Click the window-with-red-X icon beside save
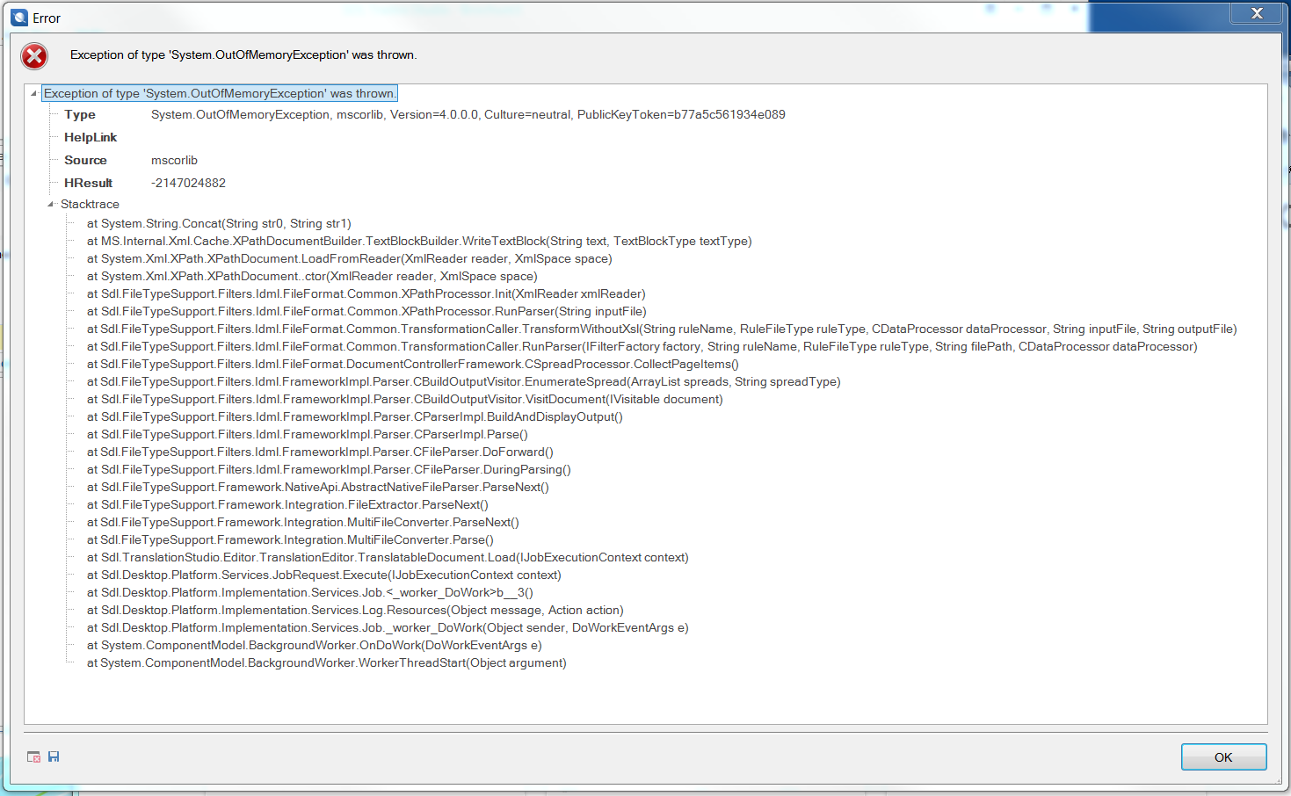The image size is (1291, 796). (33, 756)
